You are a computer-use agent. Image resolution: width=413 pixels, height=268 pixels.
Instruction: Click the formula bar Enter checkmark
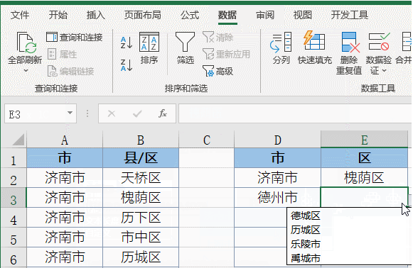[x=137, y=113]
